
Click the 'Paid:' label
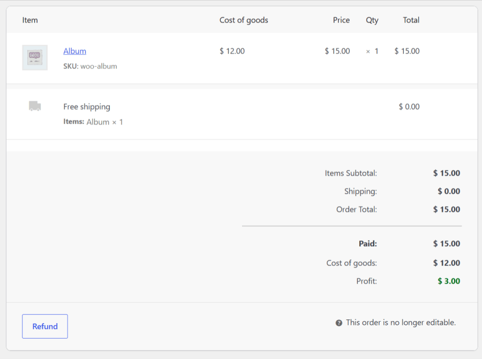pyautogui.click(x=367, y=244)
